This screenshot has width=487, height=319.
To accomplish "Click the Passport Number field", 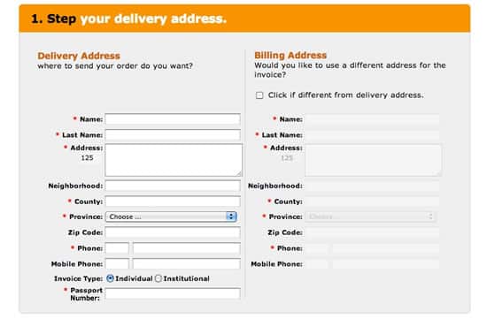I will tap(173, 293).
